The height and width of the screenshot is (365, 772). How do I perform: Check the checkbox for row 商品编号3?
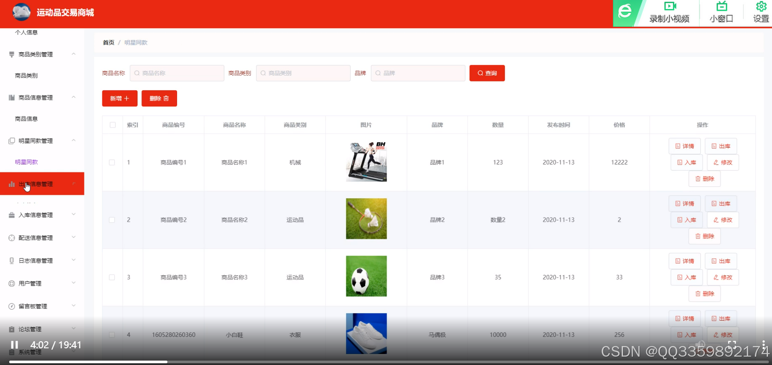click(x=112, y=277)
